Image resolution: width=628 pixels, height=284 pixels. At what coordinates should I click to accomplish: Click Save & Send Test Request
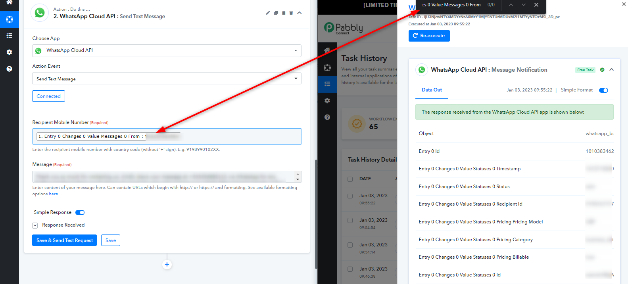click(64, 240)
